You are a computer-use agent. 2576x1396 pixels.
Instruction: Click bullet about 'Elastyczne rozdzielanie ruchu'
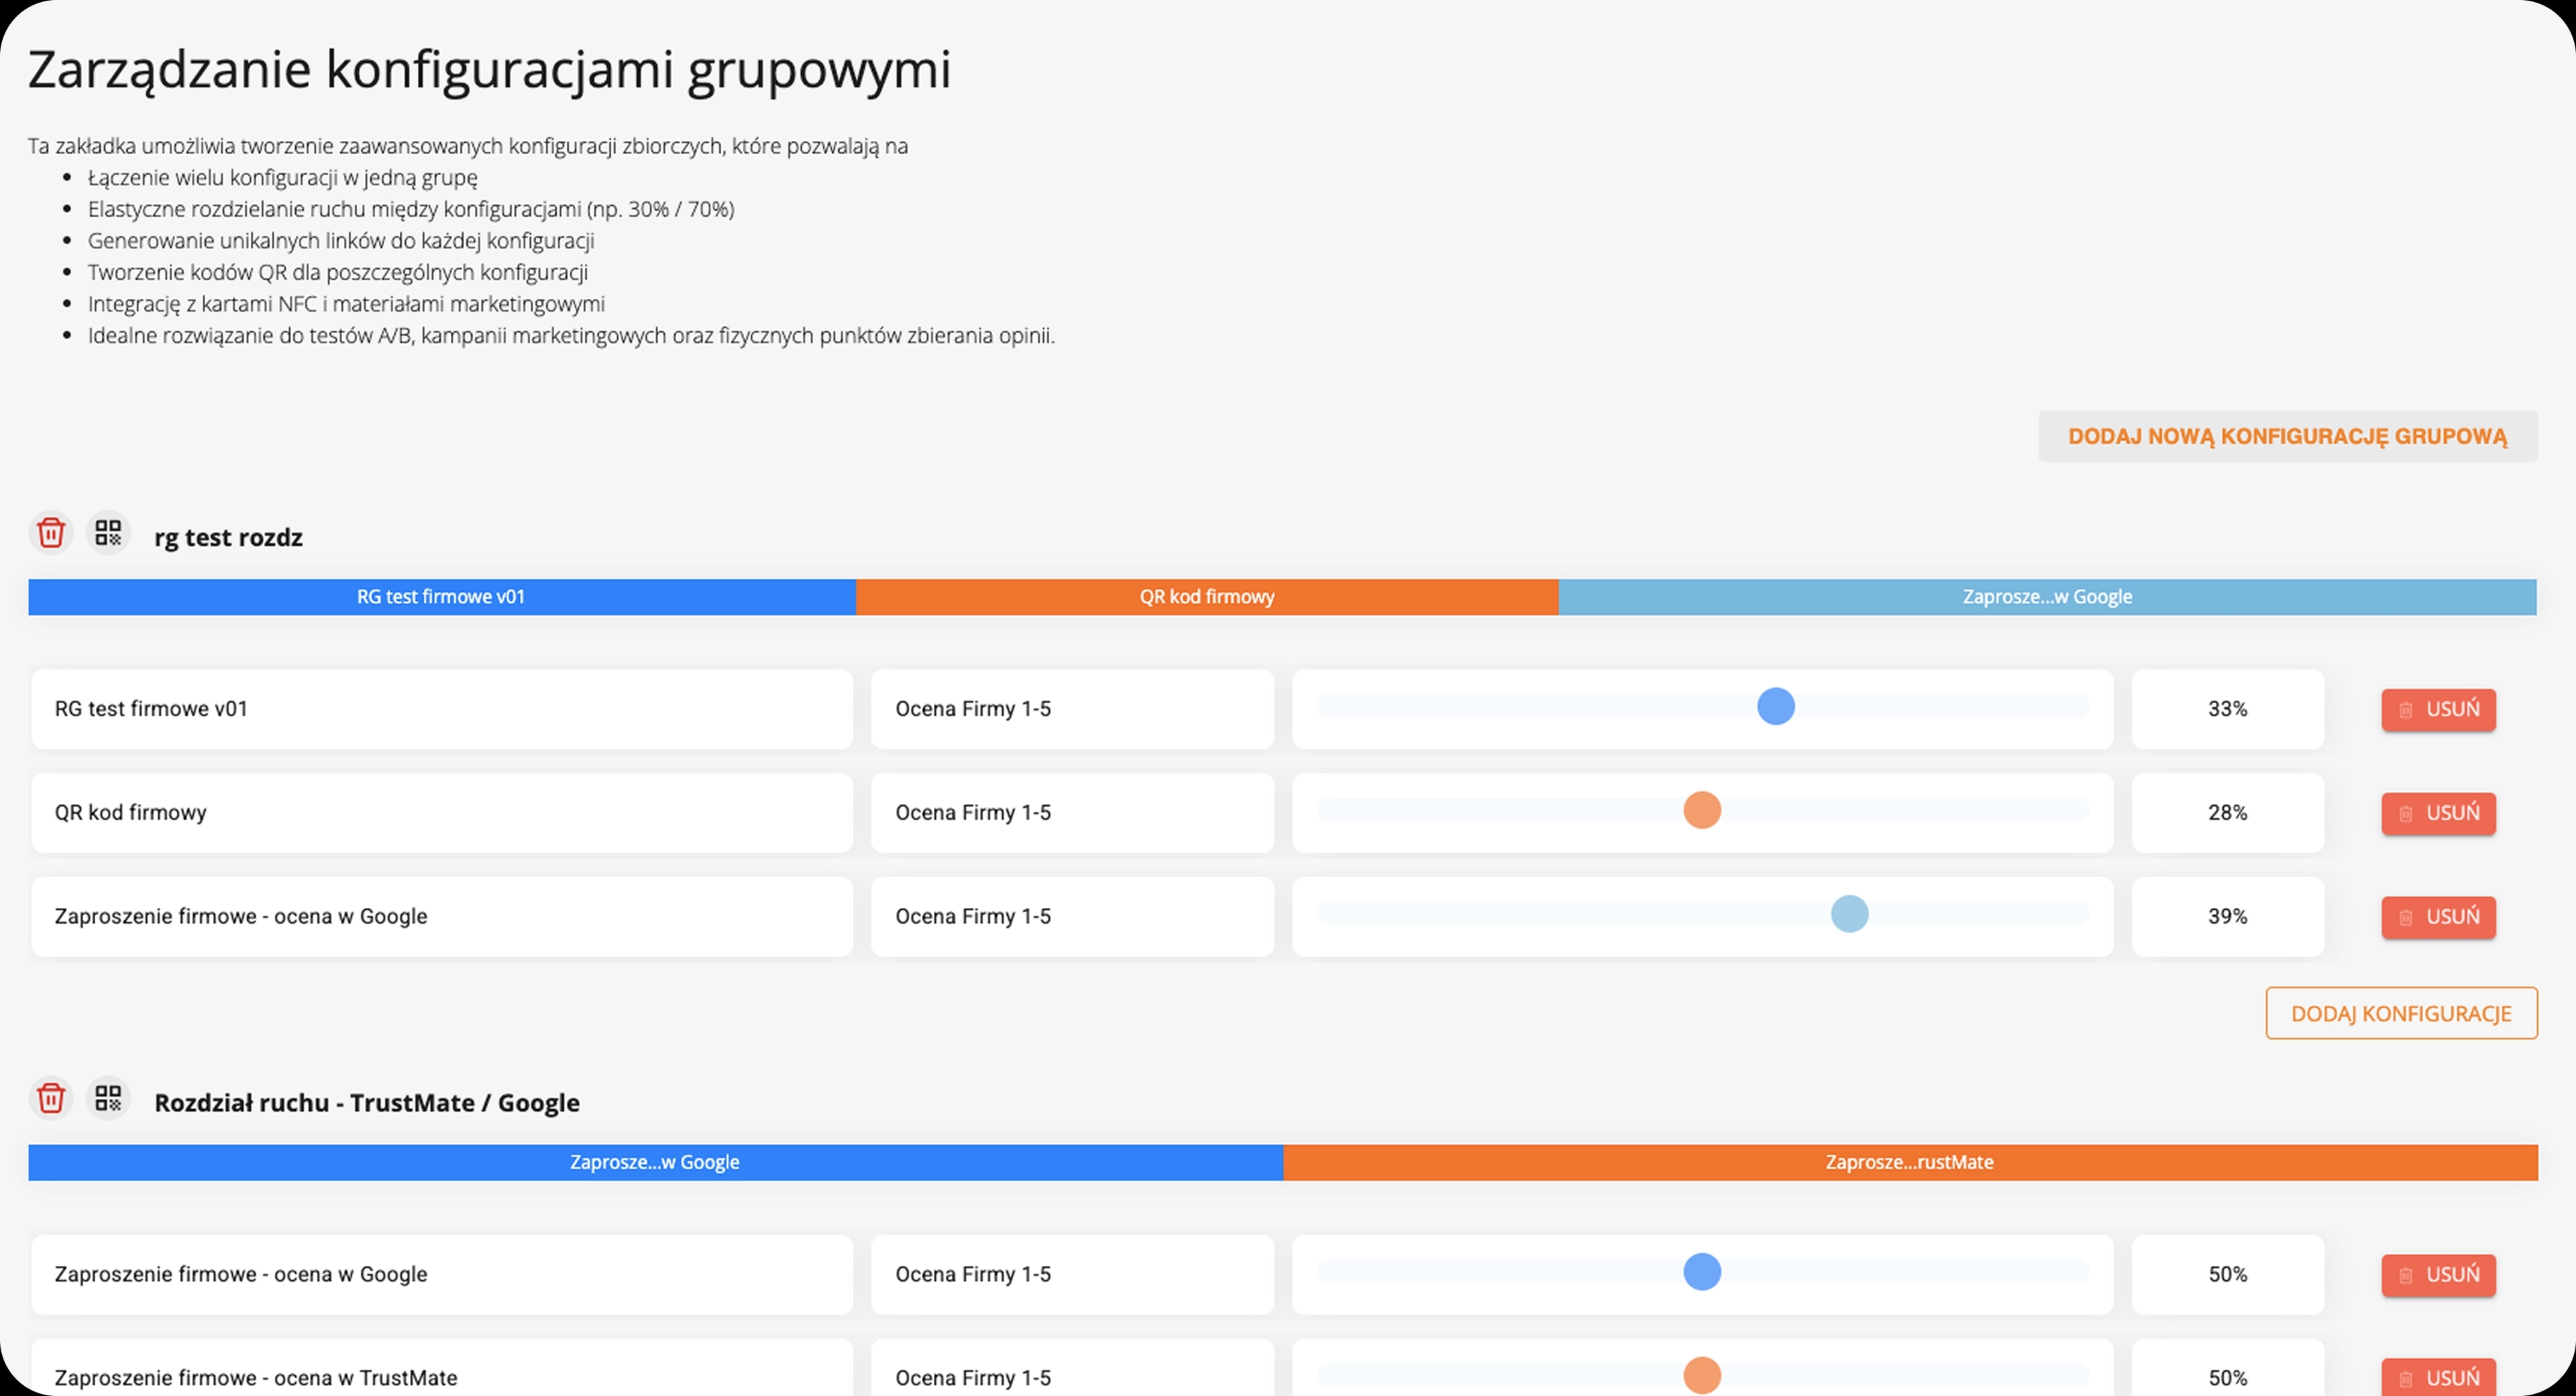pyautogui.click(x=411, y=210)
